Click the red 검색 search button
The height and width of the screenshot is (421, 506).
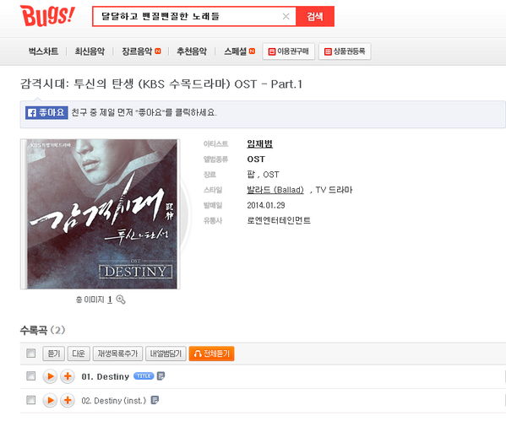point(315,16)
